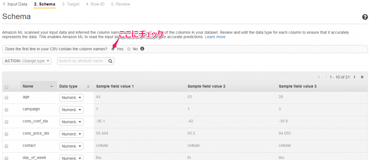Go to first page double arrow
Image resolution: width=369 pixels, height=160 pixels.
(x=319, y=77)
